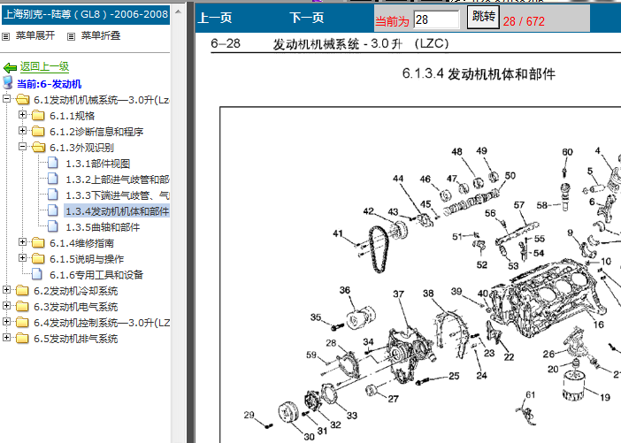Screen dimensions: 621x443
Task: Click folder icon of 6.2发动机冷却系统
Action: [x=22, y=291]
